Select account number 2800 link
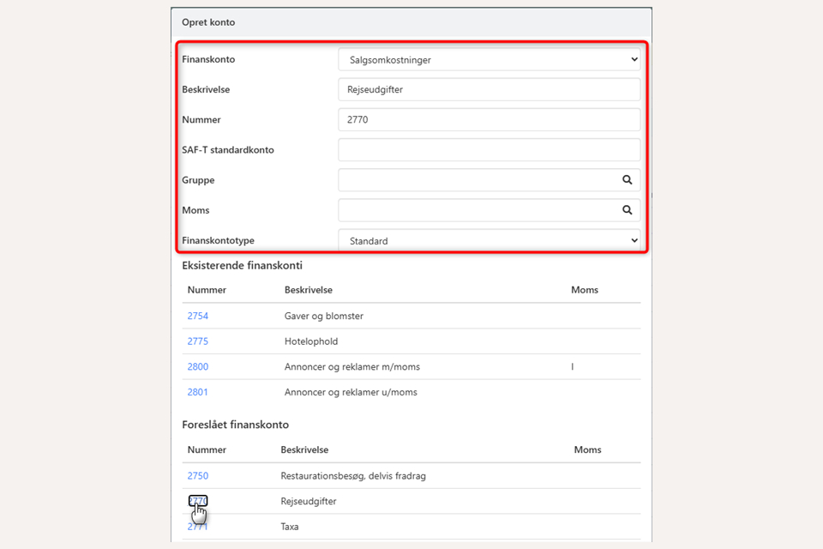The height and width of the screenshot is (549, 823). (x=198, y=367)
